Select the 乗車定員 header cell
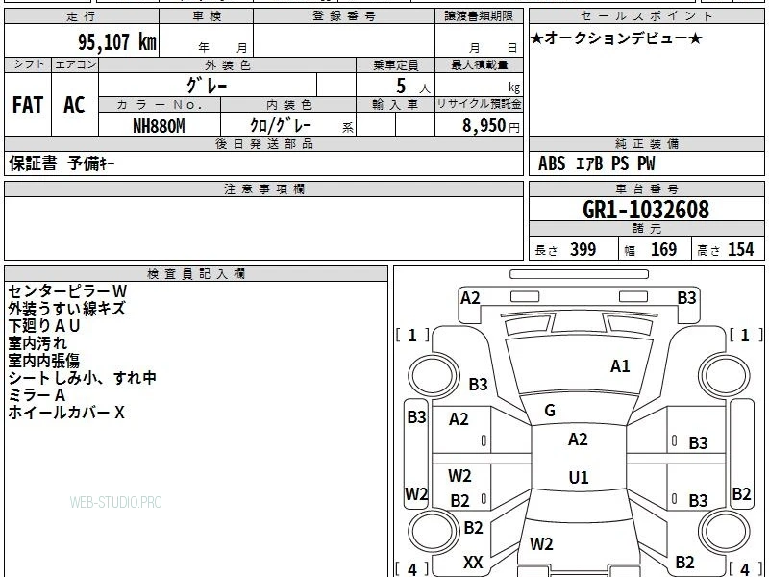The image size is (769, 577). click(395, 64)
